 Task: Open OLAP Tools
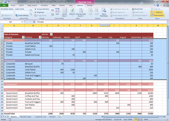point(138,12)
